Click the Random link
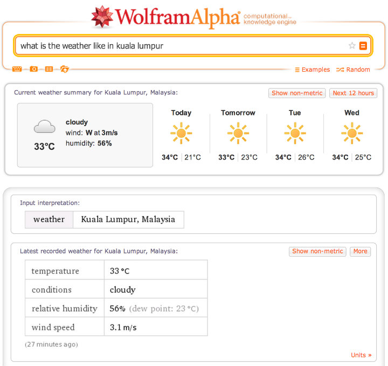Image resolution: width=388 pixels, height=366 pixels. pyautogui.click(x=353, y=70)
